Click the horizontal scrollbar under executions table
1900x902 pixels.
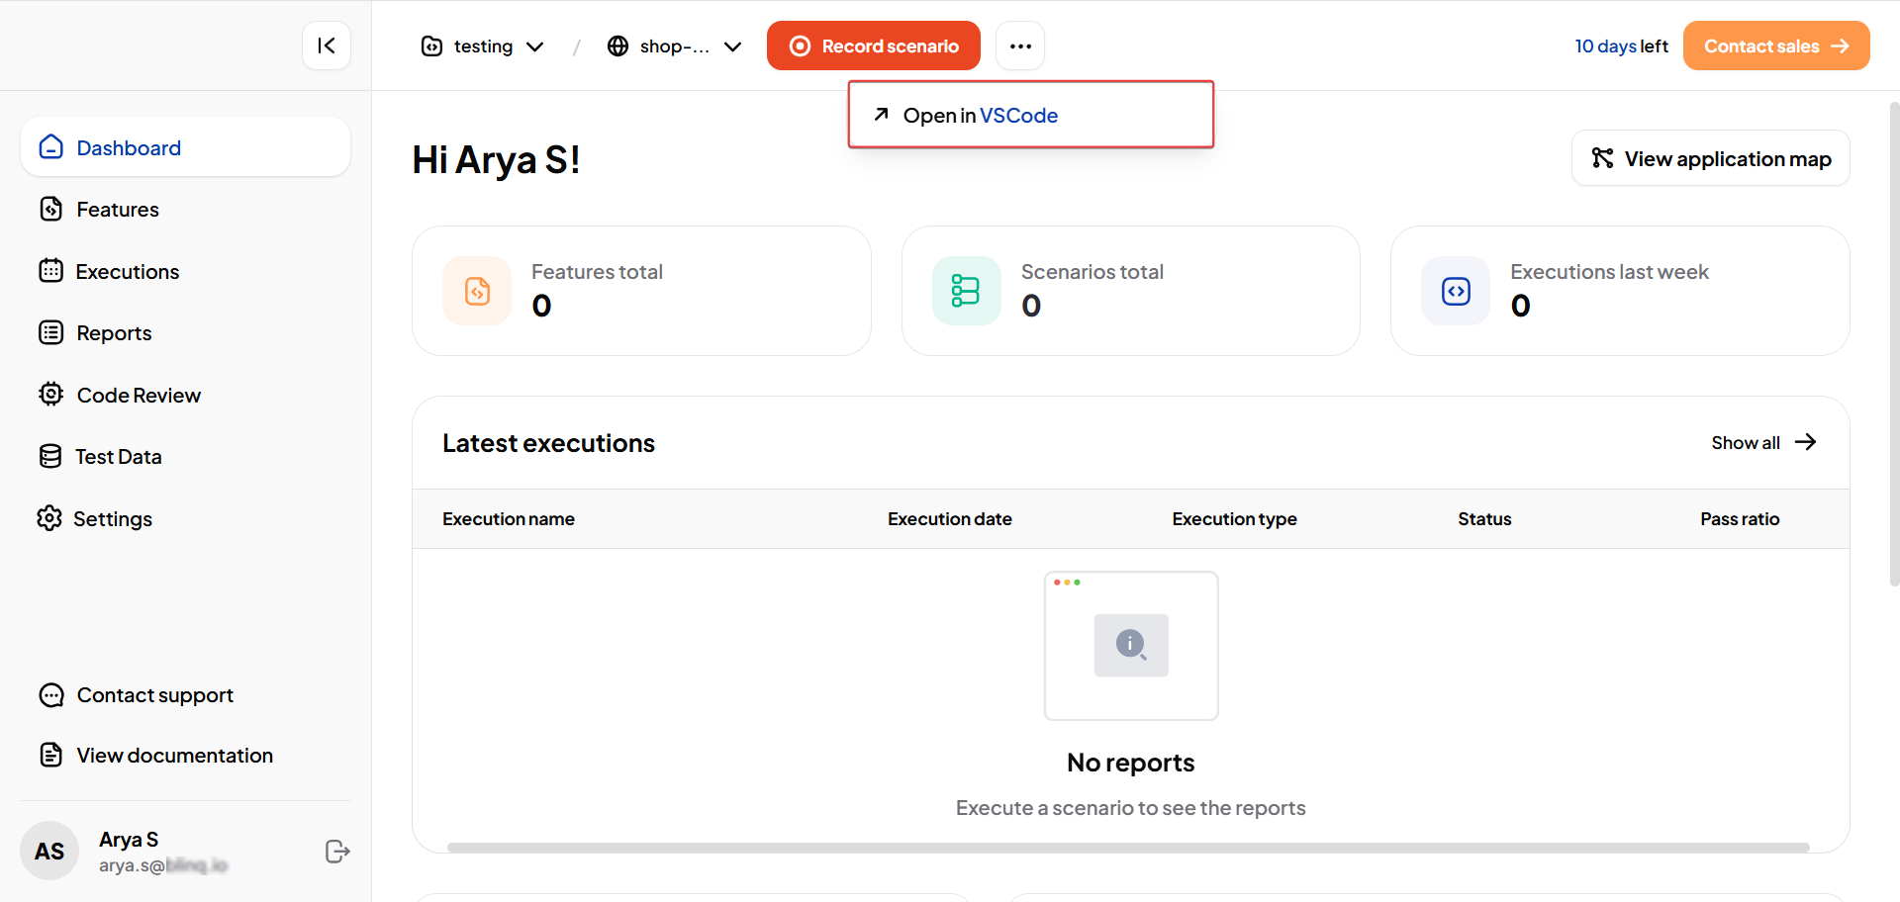tap(1128, 848)
